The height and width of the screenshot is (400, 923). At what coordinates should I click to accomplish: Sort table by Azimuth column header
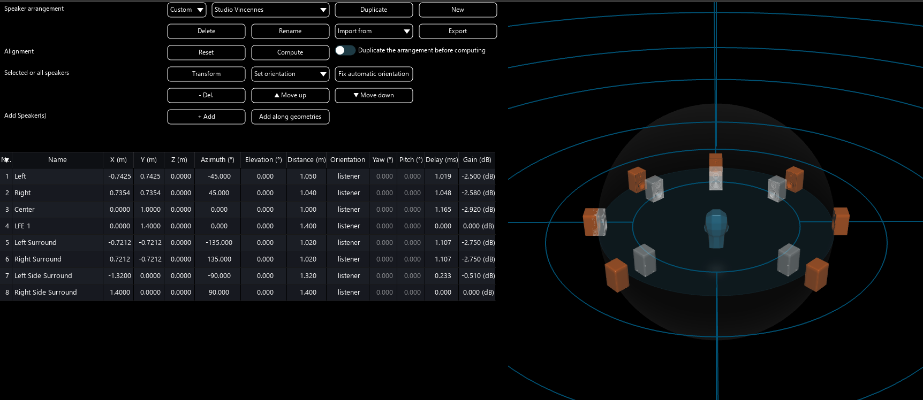(x=217, y=160)
